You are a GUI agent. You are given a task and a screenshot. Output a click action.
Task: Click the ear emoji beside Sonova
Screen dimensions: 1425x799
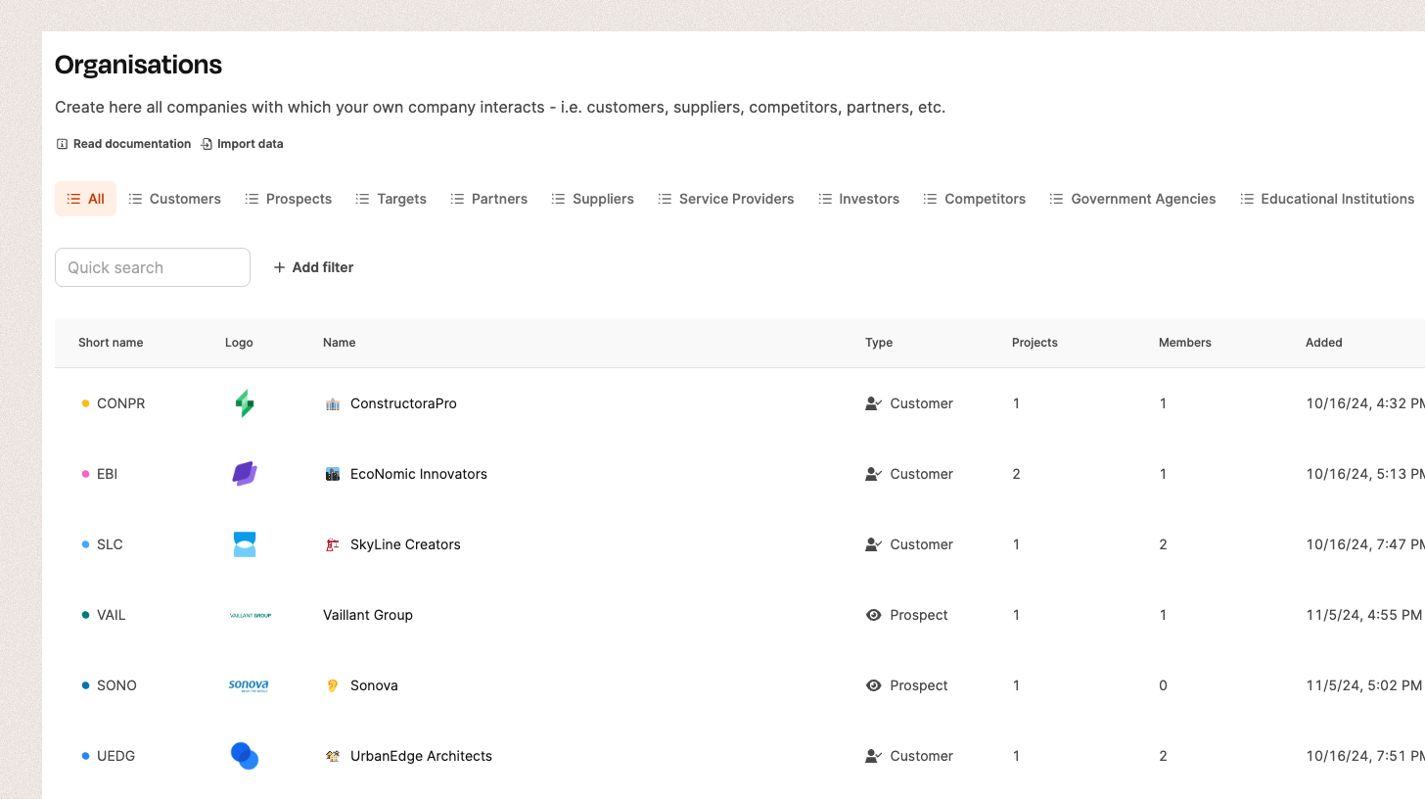tap(333, 685)
